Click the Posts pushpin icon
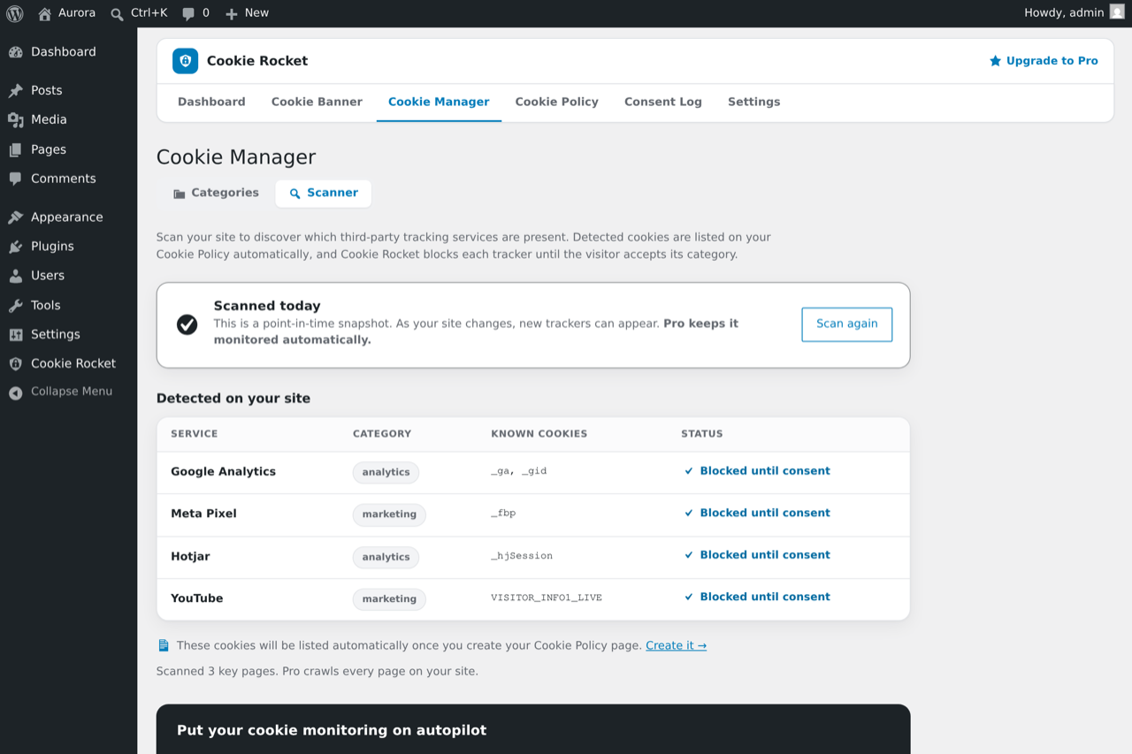The height and width of the screenshot is (754, 1132). (x=16, y=90)
